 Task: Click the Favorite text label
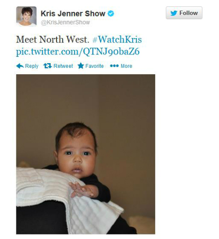tap(94, 66)
